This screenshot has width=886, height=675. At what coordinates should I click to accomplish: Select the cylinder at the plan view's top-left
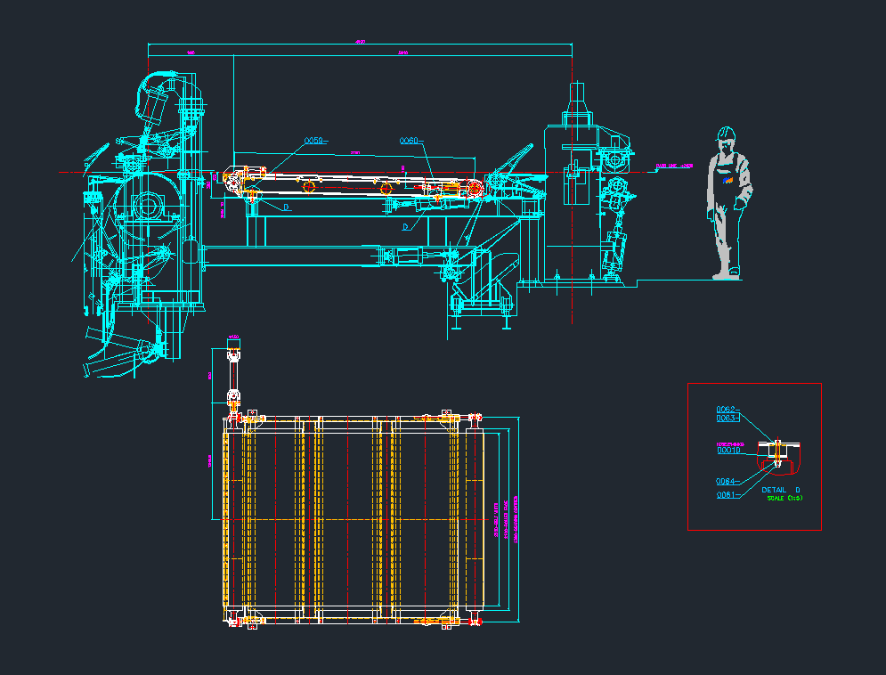coord(234,374)
